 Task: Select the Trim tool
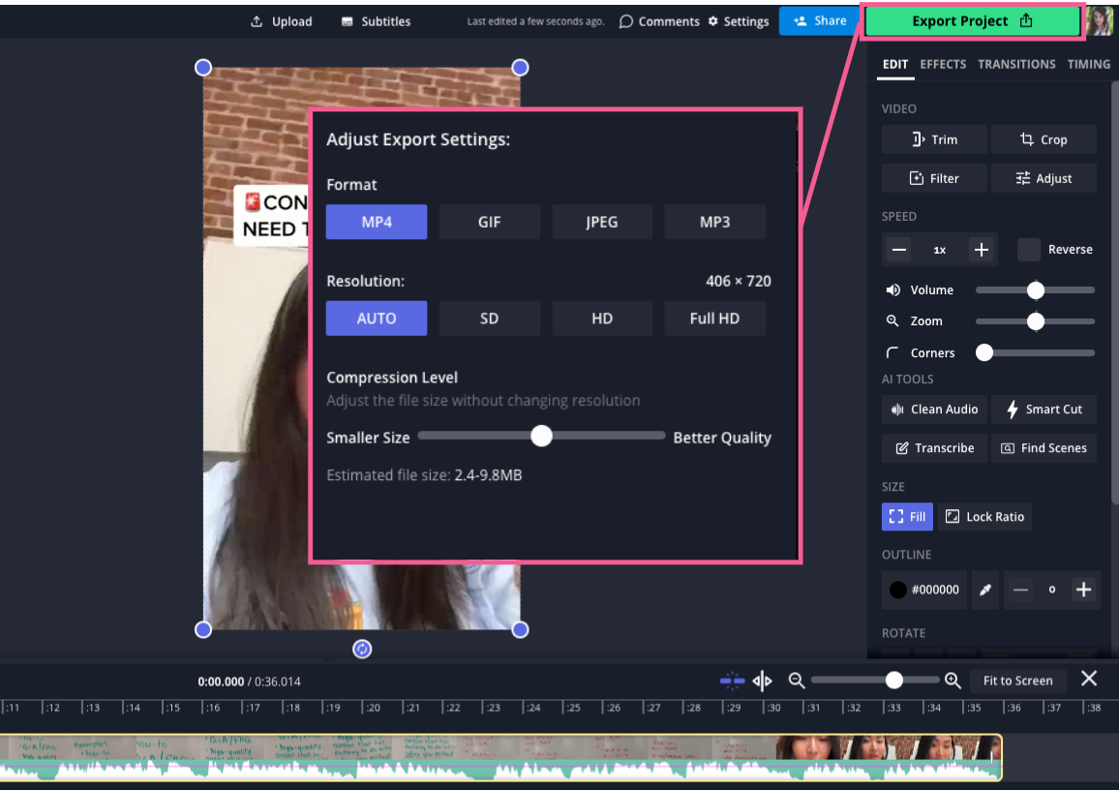(x=933, y=138)
